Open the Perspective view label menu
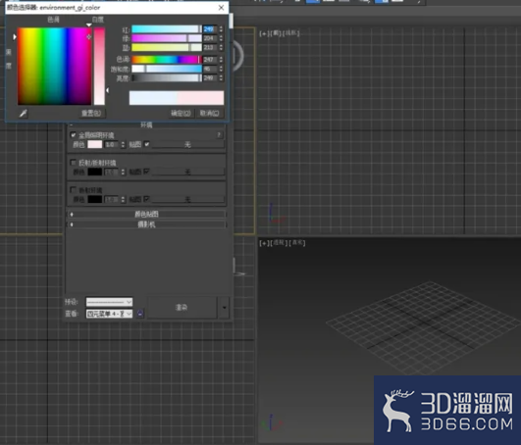The image size is (521, 445). [x=279, y=243]
